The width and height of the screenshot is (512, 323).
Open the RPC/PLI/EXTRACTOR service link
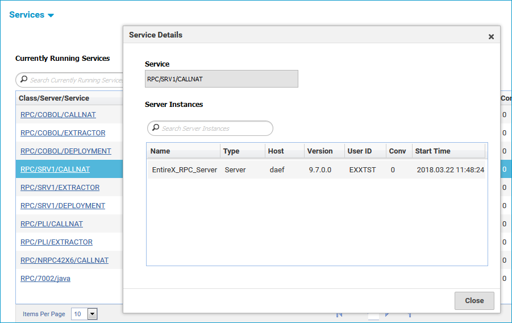[56, 242]
